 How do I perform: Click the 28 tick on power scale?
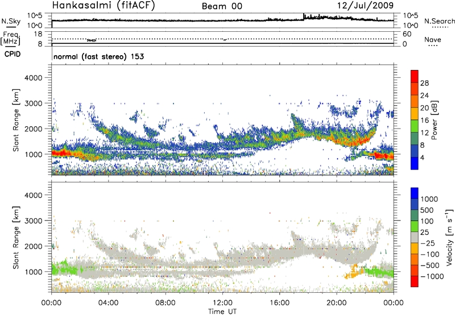point(424,83)
